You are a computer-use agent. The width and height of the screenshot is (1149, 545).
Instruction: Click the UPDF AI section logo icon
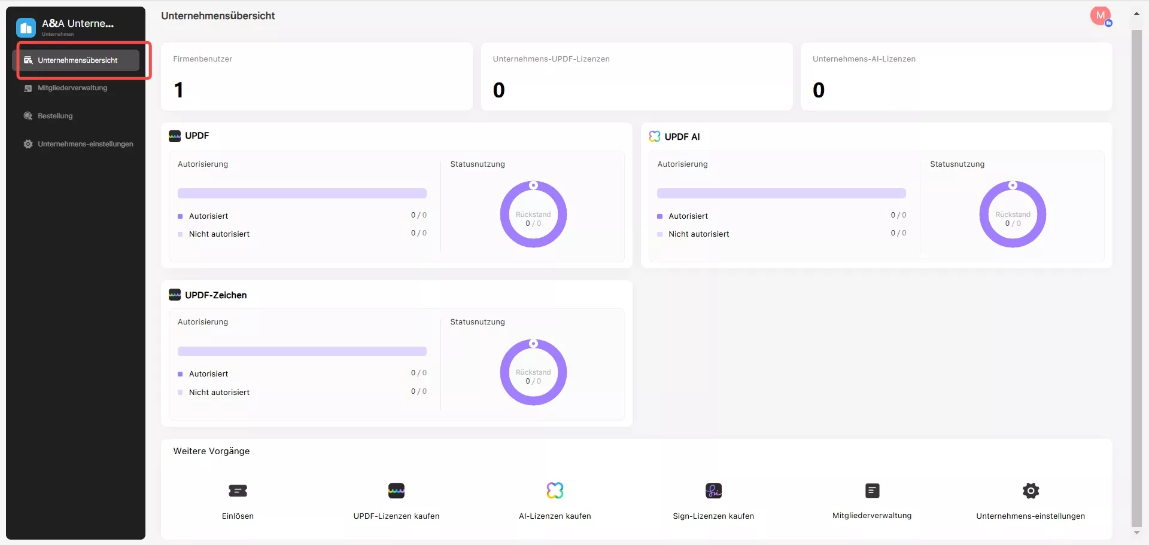655,136
